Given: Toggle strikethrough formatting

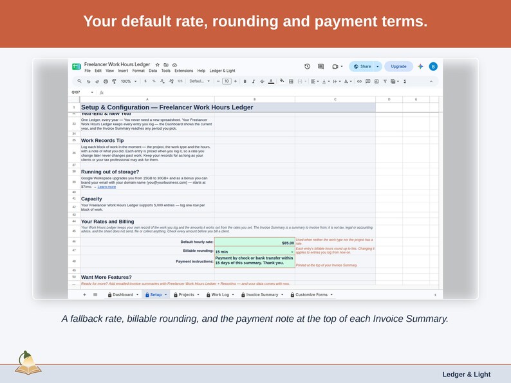Looking at the screenshot, I should [262, 82].
